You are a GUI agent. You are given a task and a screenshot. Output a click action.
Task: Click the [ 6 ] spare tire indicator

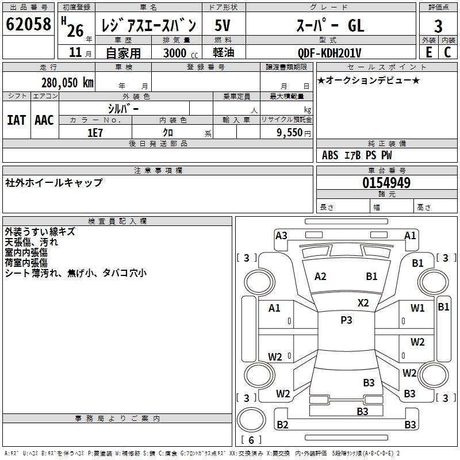[251, 440]
